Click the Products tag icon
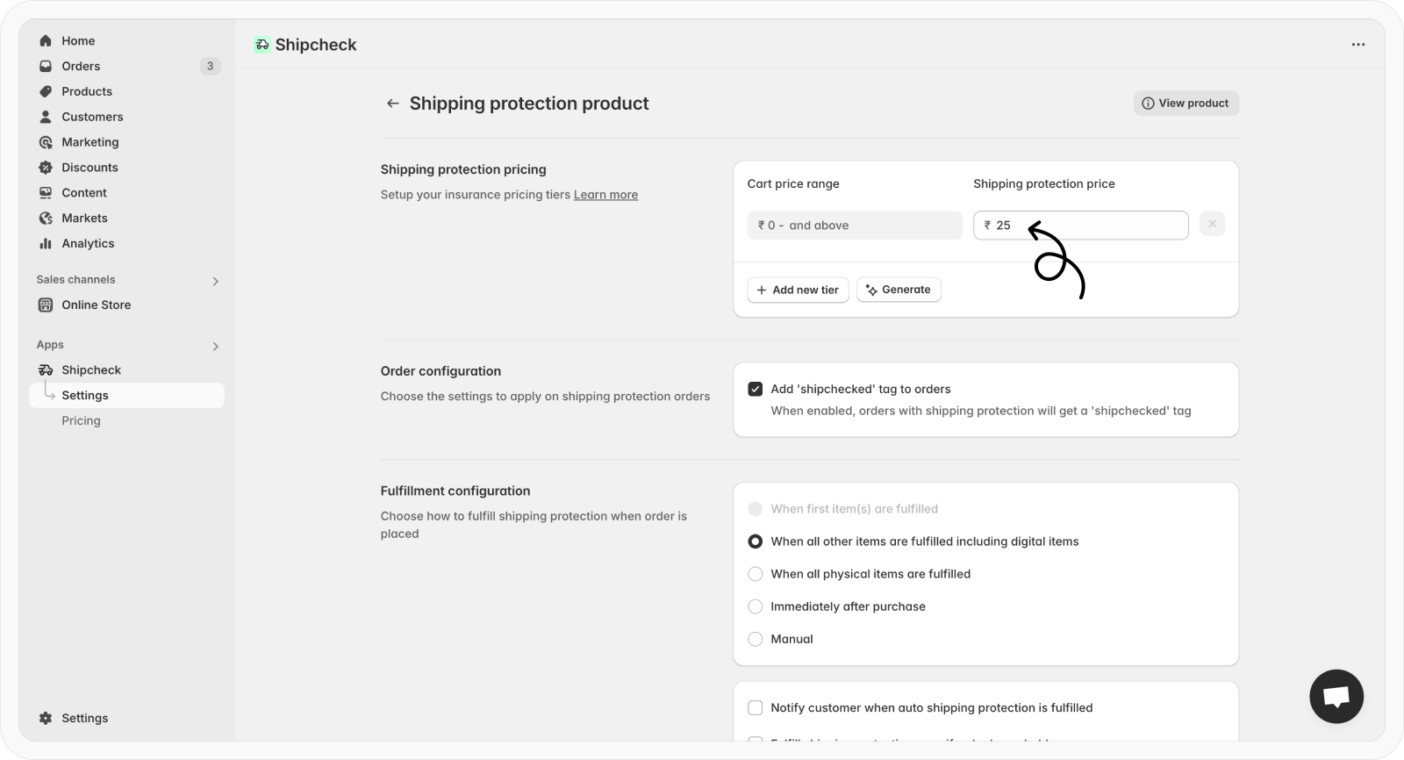 point(46,91)
